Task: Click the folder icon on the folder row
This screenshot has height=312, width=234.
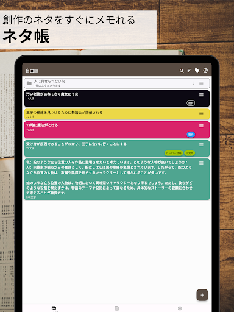Action: point(29,83)
